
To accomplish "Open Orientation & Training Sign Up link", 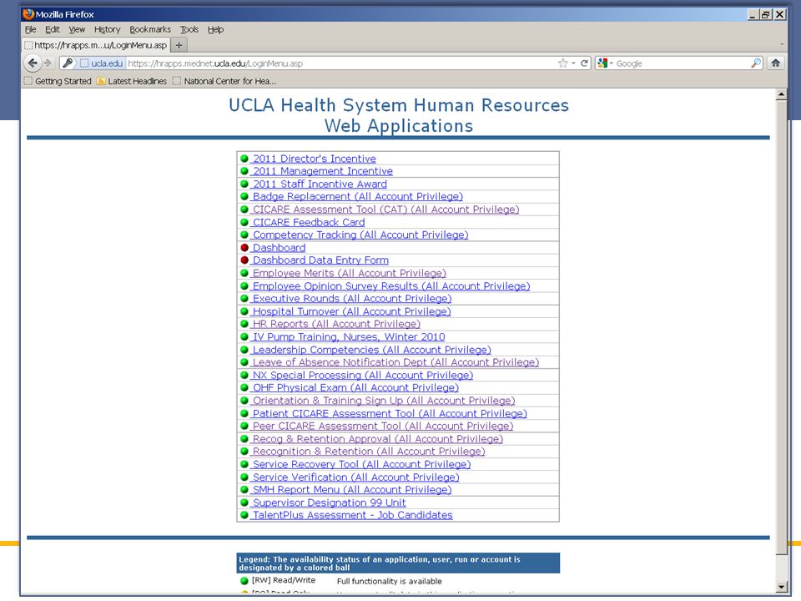I will tap(384, 401).
